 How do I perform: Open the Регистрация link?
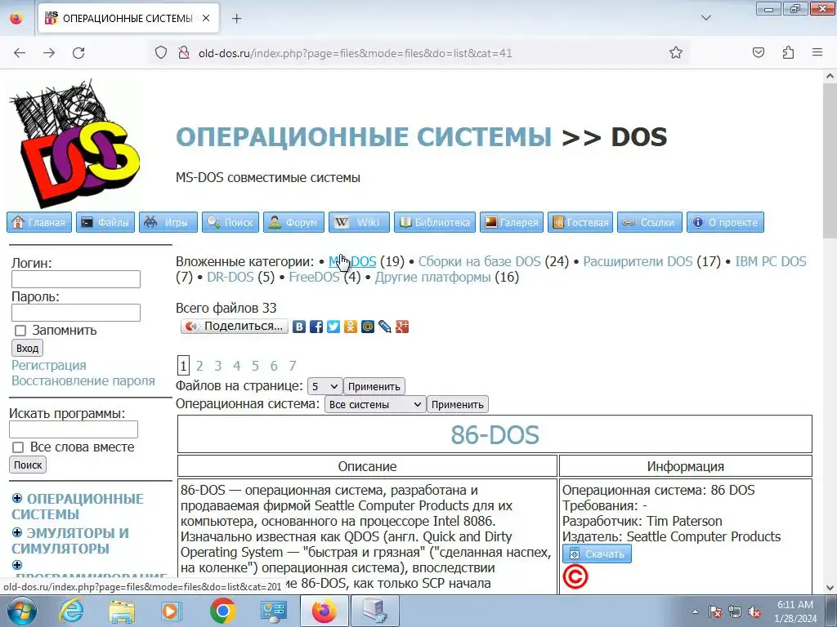pos(48,365)
